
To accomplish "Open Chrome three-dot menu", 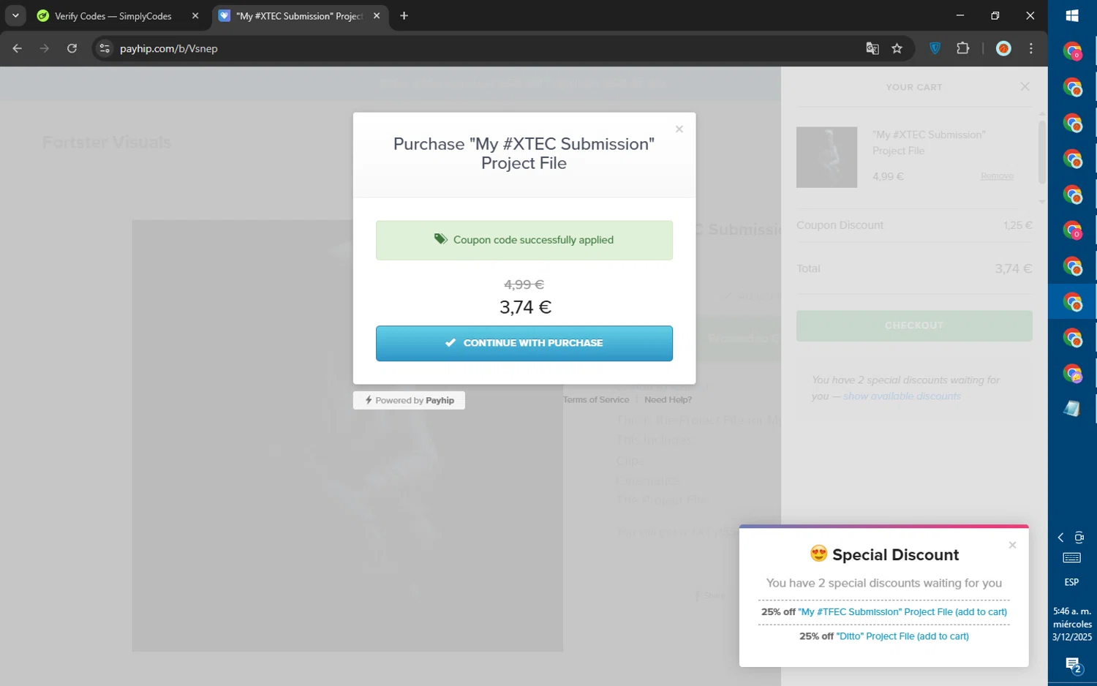I will [1031, 48].
